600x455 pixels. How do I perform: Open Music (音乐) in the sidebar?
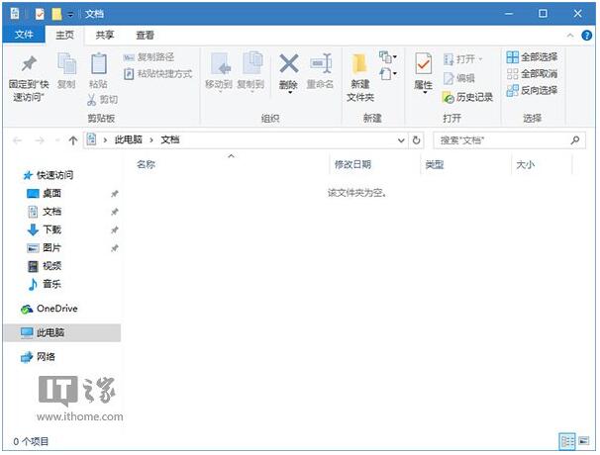44,284
